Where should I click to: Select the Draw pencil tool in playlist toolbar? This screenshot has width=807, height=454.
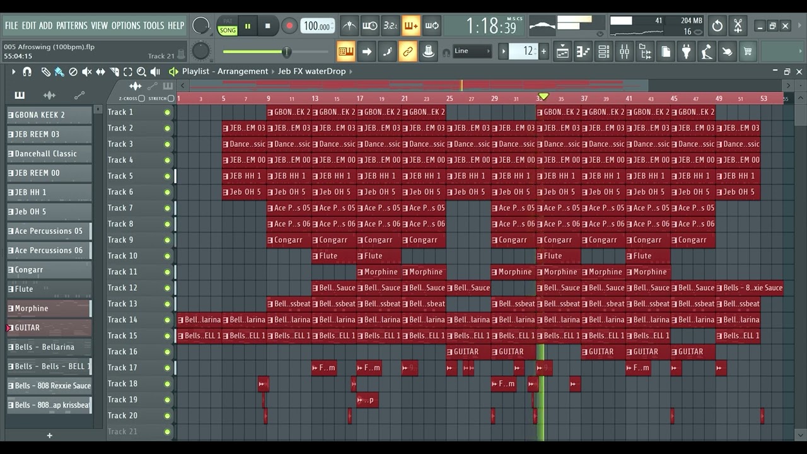[x=46, y=72]
